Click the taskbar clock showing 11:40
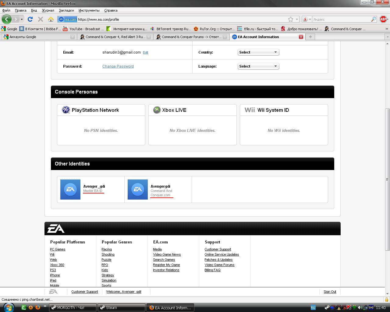 coord(381,307)
